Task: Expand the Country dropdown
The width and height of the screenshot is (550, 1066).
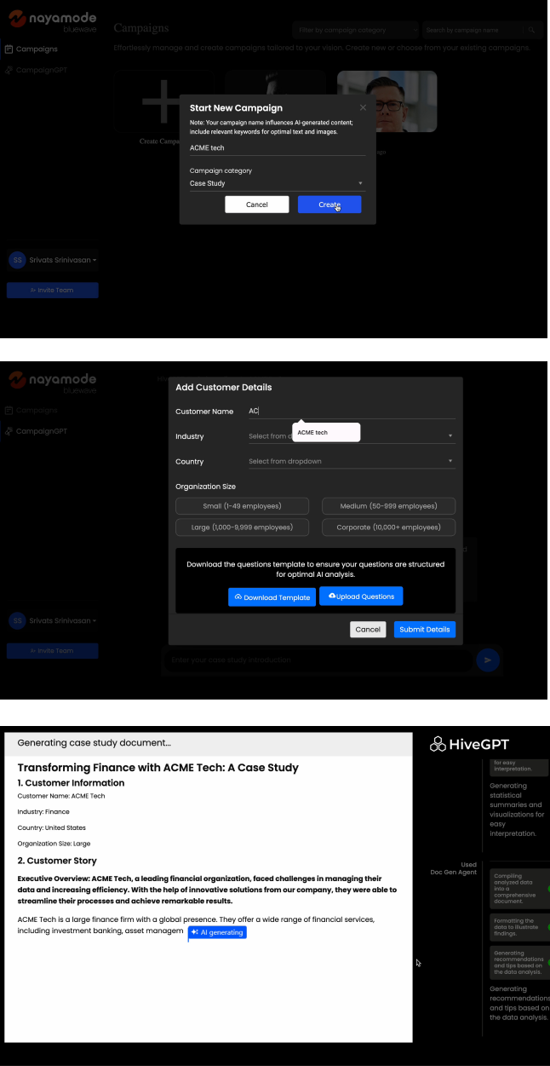Action: tap(351, 462)
